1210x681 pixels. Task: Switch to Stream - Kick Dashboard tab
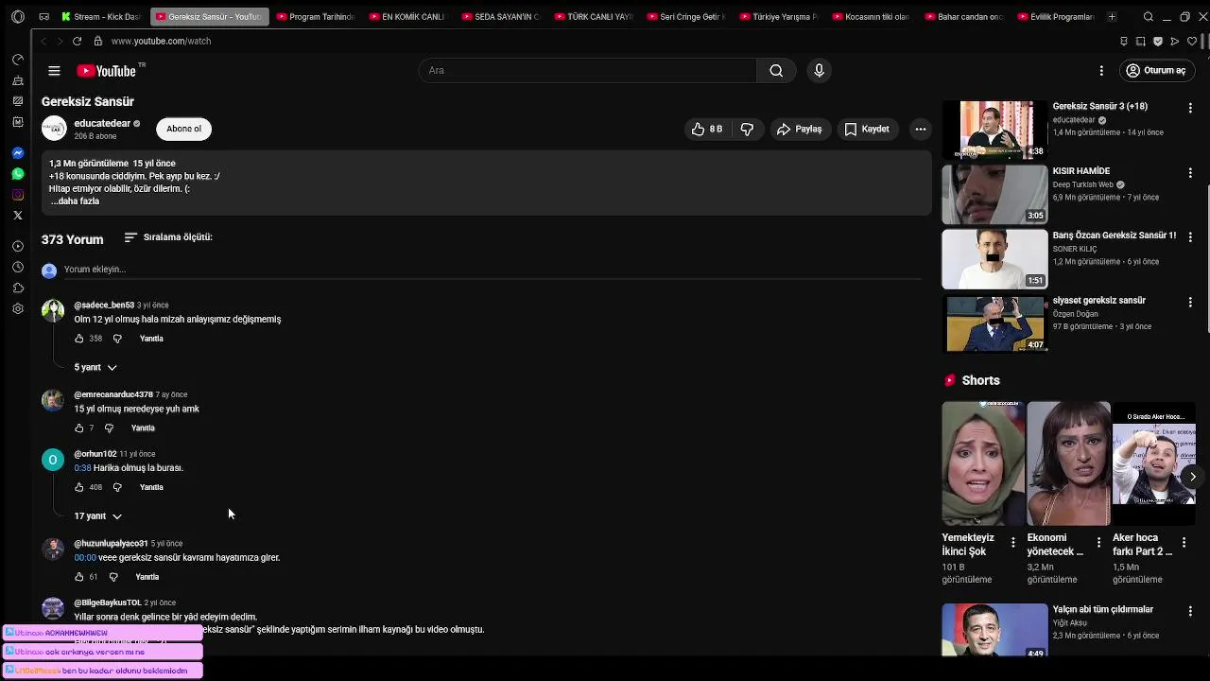[x=100, y=16]
